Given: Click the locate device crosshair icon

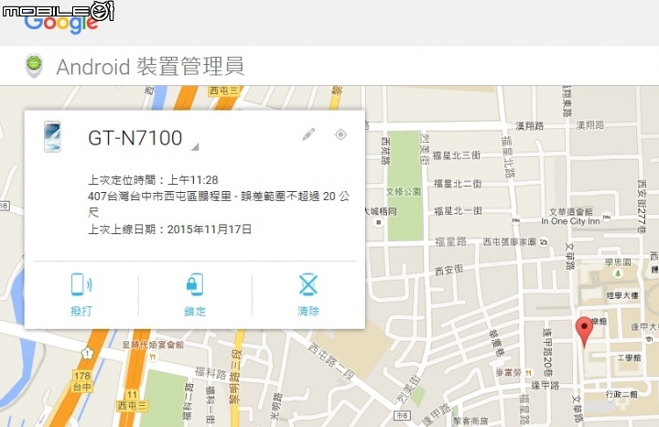Looking at the screenshot, I should (340, 134).
